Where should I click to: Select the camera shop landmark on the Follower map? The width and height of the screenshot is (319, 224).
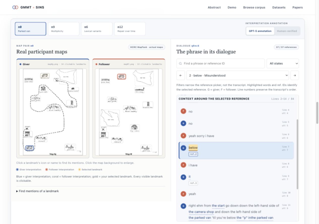click(103, 135)
